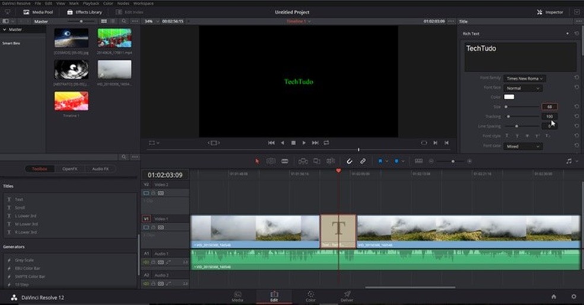
Task: Jump to first frame in viewer
Action: [271, 143]
